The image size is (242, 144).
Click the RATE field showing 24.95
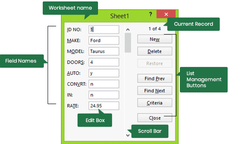103,106
